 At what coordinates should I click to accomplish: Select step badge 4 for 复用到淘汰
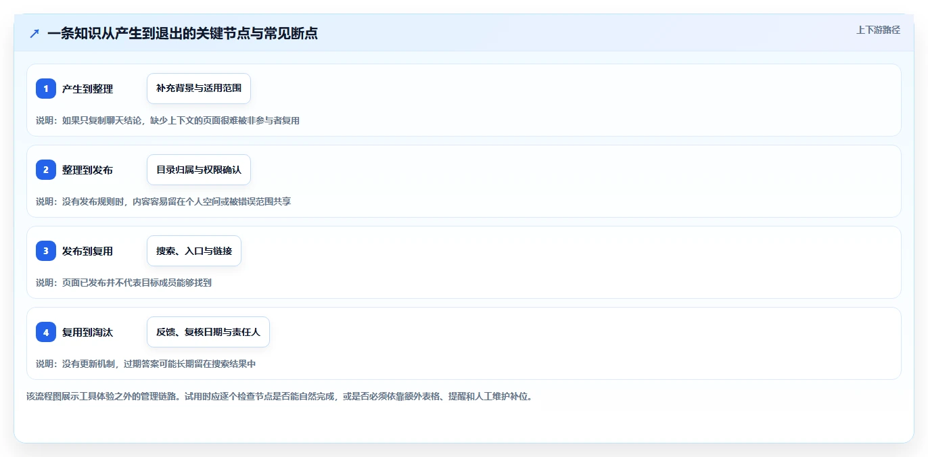coord(46,332)
